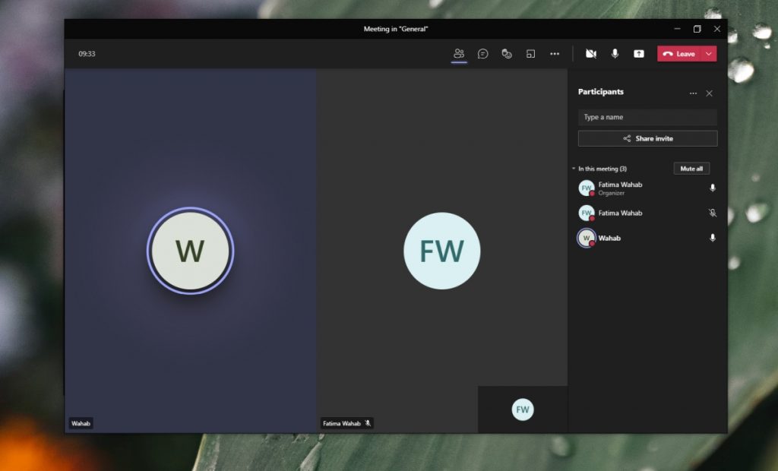
Task: Click the Type a name search field
Action: (647, 117)
